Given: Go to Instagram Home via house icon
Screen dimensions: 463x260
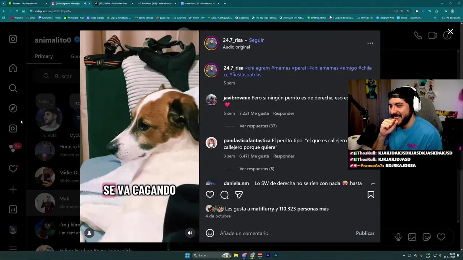Looking at the screenshot, I should coord(13,68).
